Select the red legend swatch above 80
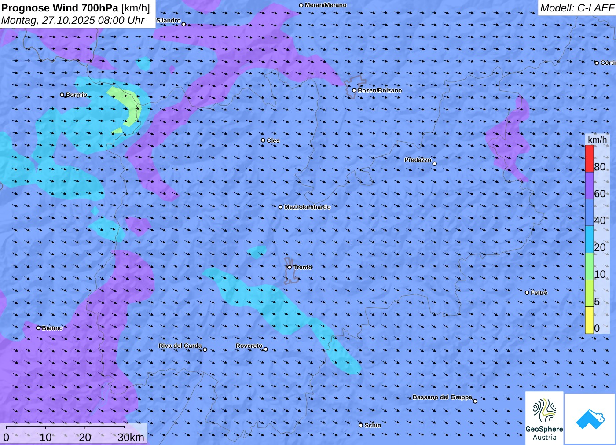This screenshot has height=445, width=616. (589, 158)
